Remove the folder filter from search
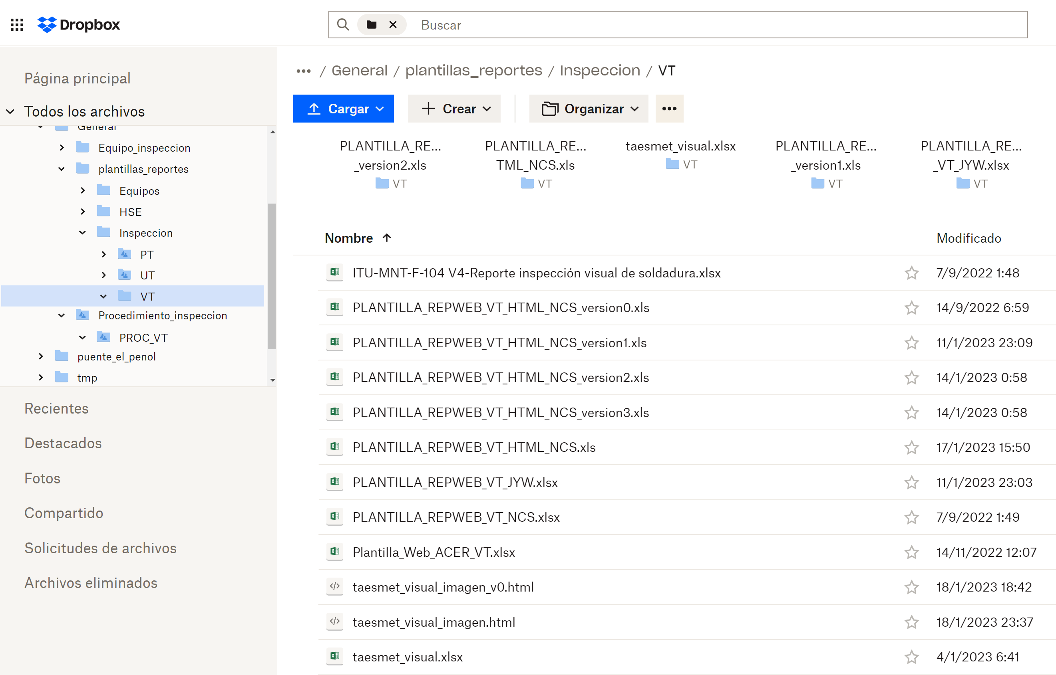Screen dimensions: 1056x675 coord(393,24)
